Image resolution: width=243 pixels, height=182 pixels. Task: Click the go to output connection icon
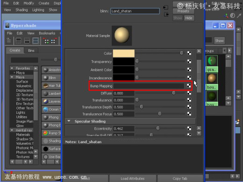(166, 14)
